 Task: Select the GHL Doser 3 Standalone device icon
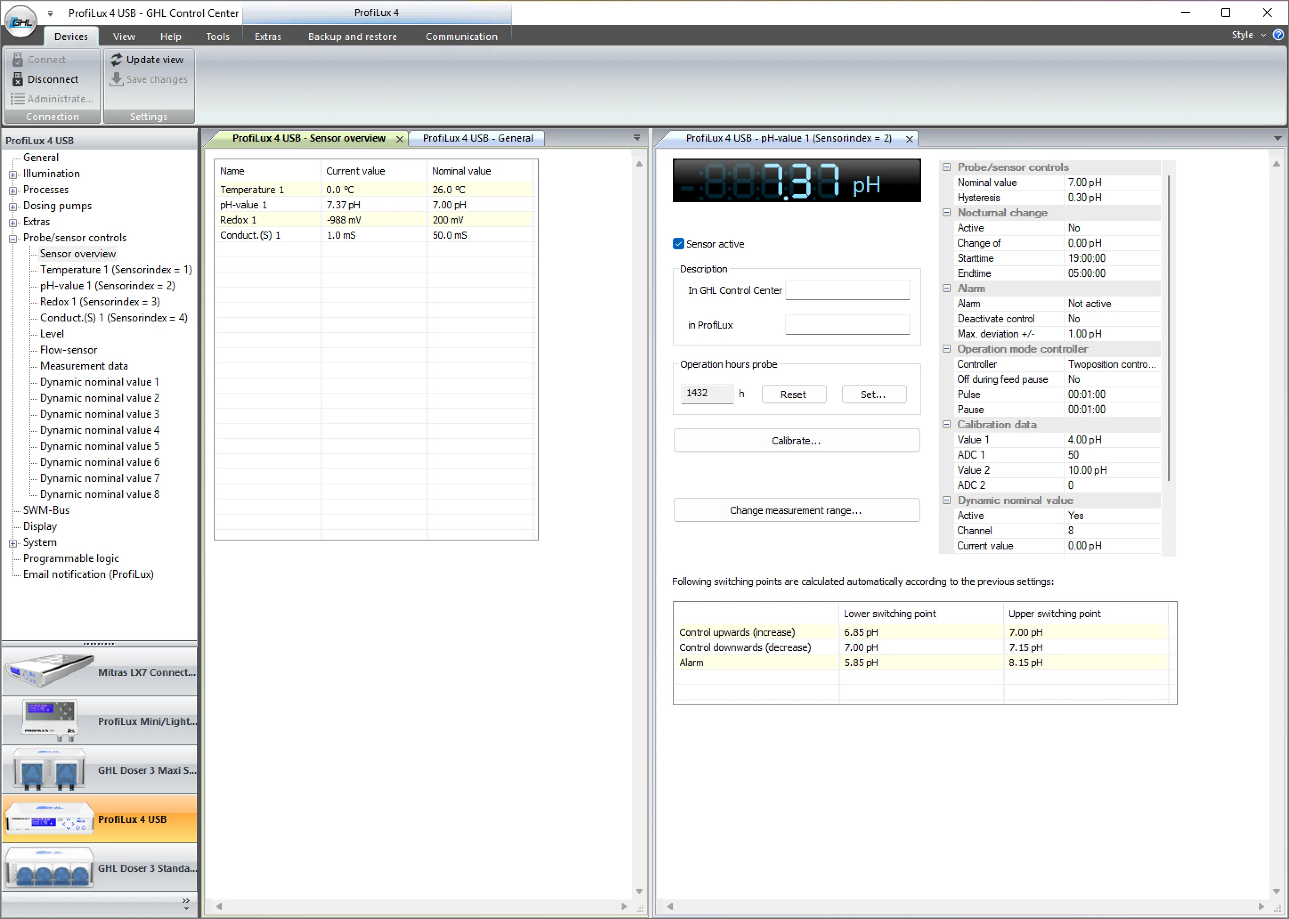click(50, 867)
